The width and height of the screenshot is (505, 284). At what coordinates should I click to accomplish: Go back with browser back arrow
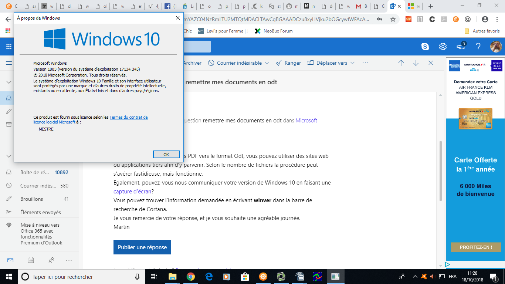coord(8,19)
